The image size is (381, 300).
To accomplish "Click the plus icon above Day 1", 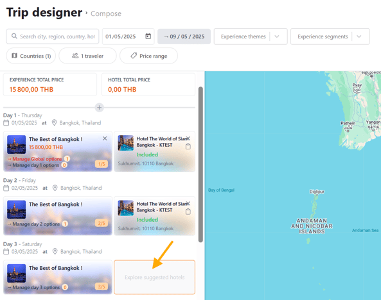I will coord(99,108).
